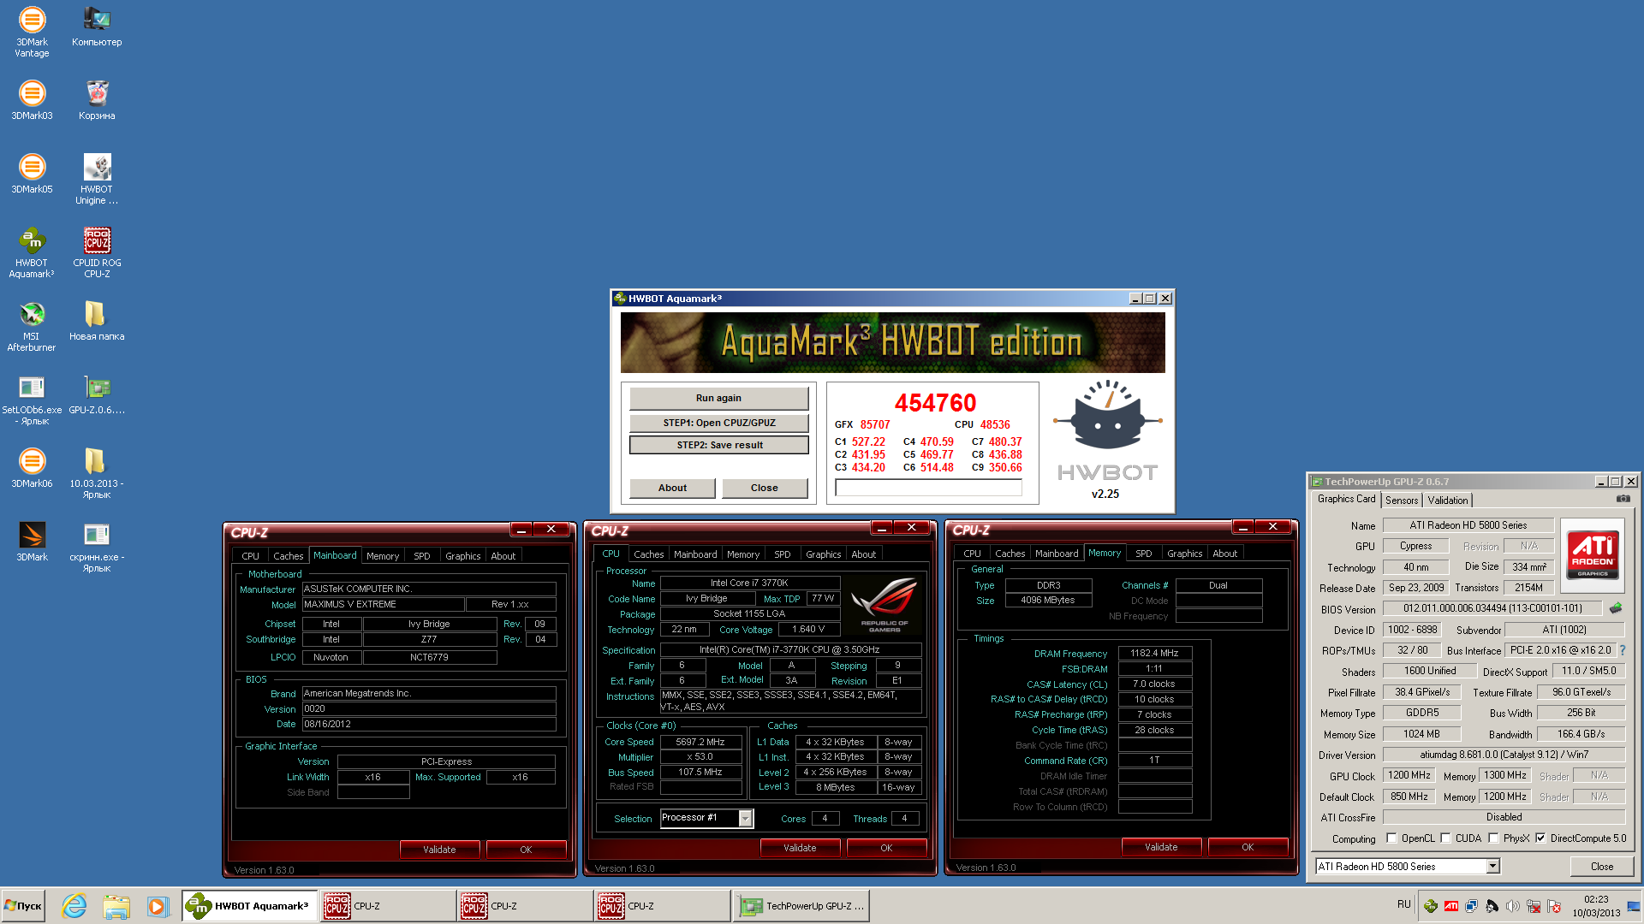Click STEP2: Save result button
Viewport: 1644px width, 924px height.
(x=718, y=445)
